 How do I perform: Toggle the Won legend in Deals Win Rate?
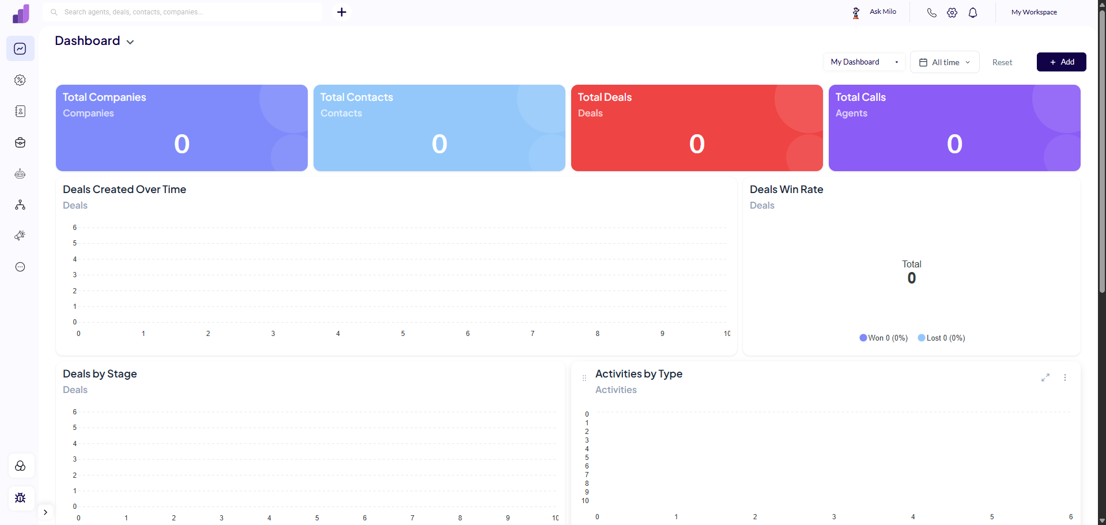(883, 338)
